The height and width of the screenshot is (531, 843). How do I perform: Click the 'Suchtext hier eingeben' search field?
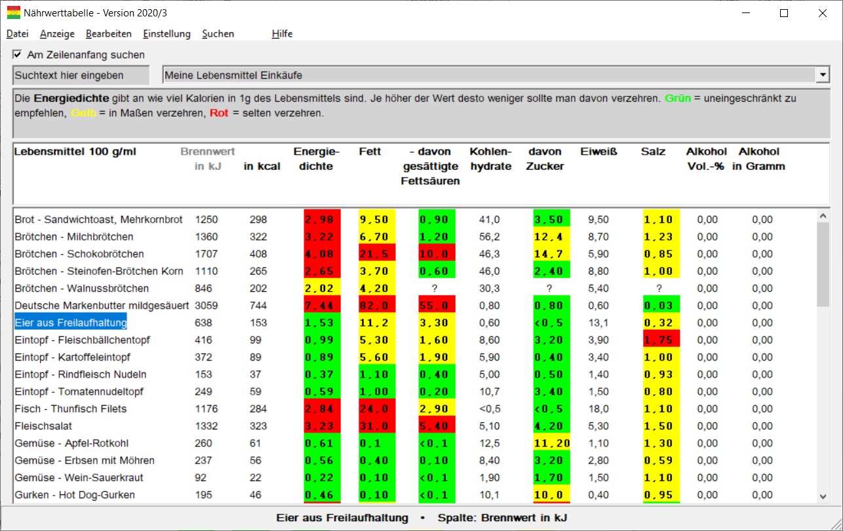(81, 75)
